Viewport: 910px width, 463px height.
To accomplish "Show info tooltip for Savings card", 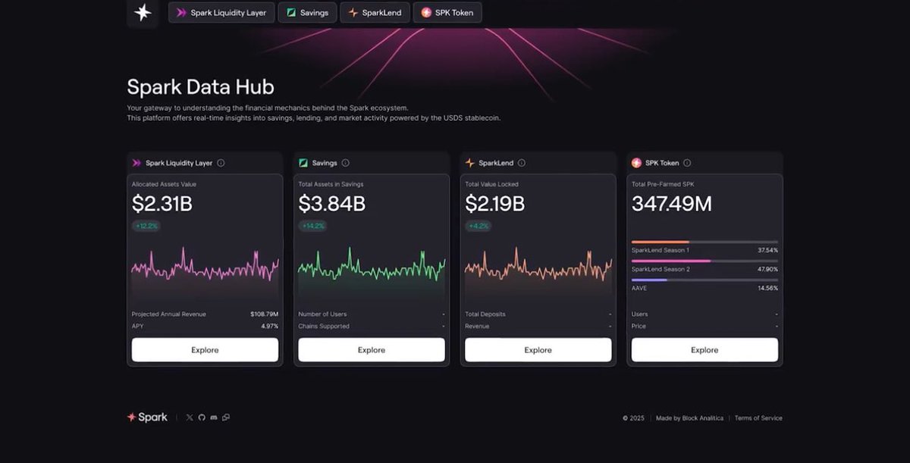I will tap(346, 163).
